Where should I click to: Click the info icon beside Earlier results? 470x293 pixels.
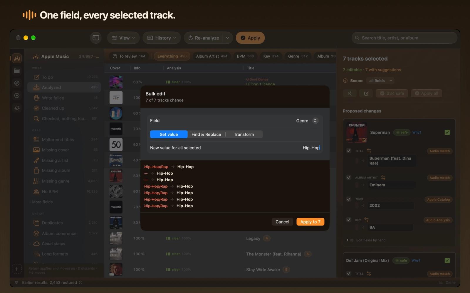[80, 282]
